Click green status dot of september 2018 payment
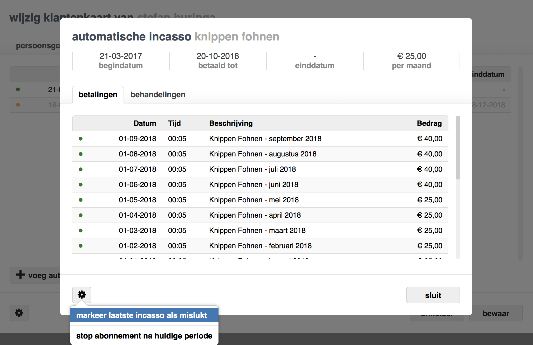 [81, 139]
